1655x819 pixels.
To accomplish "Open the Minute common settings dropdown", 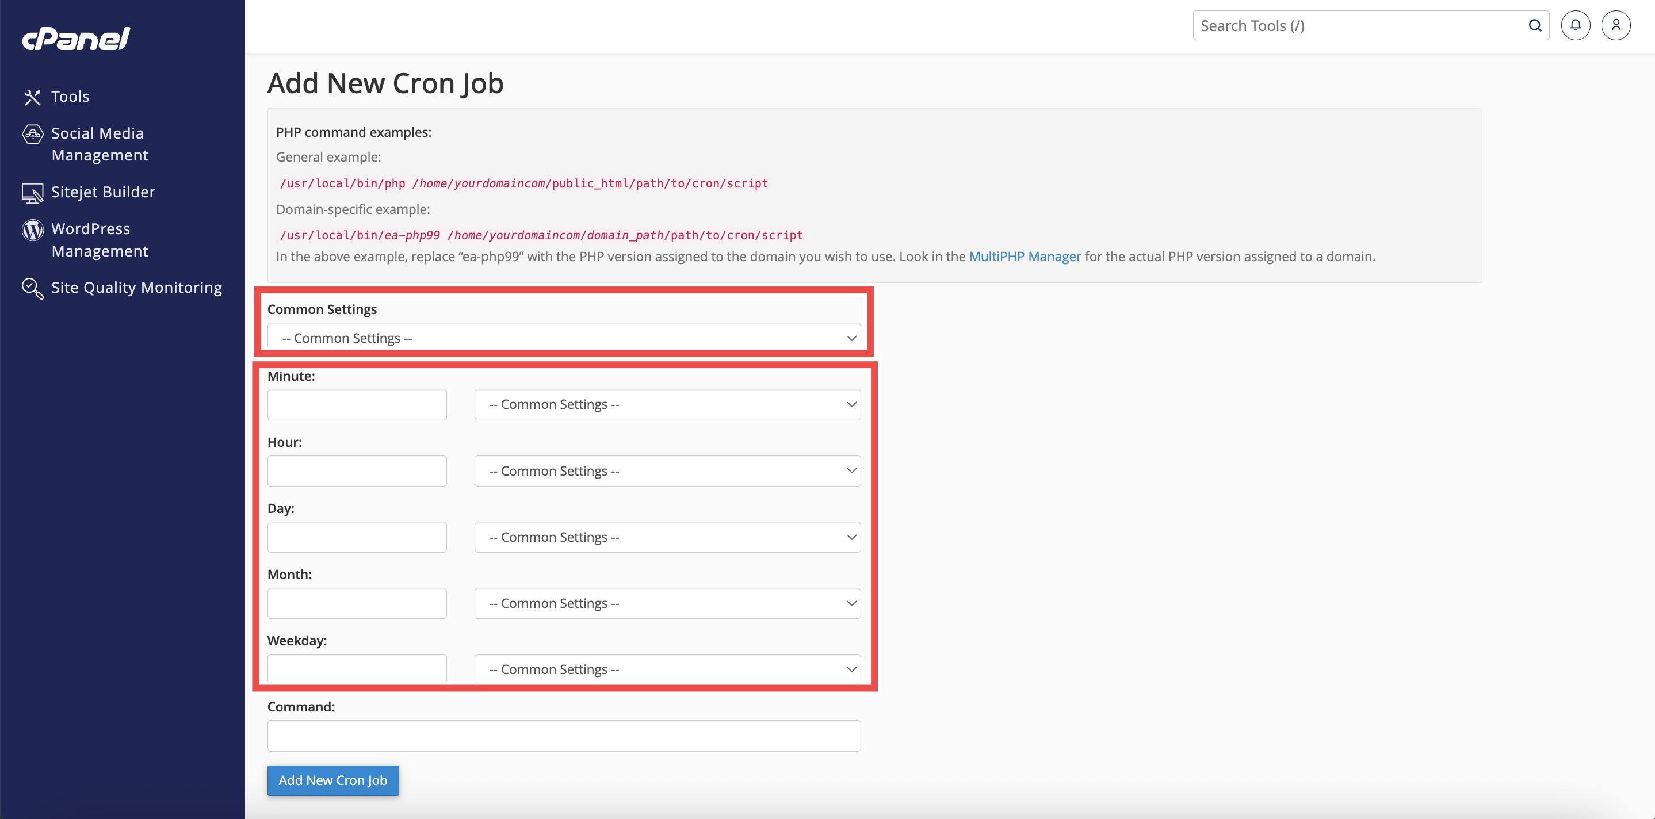I will [x=667, y=405].
